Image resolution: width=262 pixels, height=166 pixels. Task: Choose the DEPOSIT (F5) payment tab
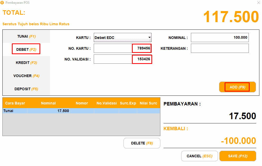26,89
